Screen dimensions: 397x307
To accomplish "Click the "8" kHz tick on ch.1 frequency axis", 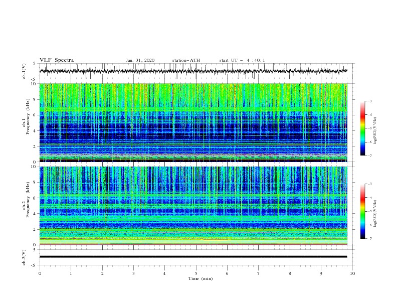I will click(35, 99).
